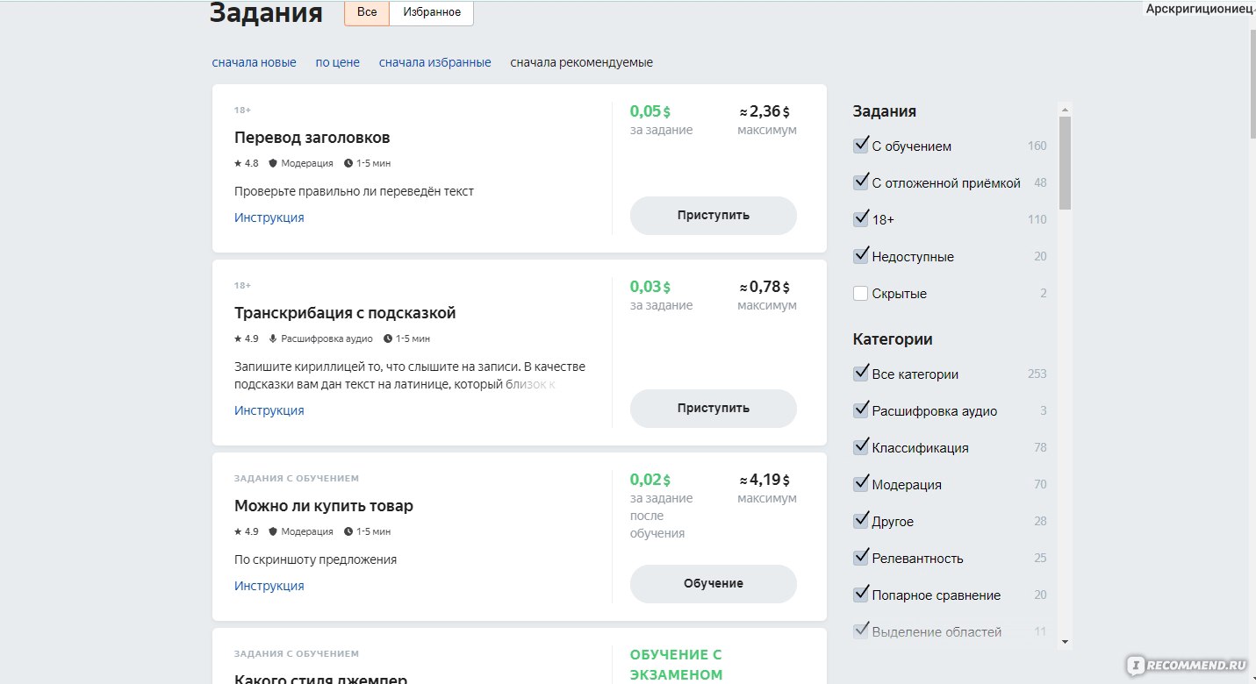Start the Перевод заголовков task with Приступить

(714, 216)
